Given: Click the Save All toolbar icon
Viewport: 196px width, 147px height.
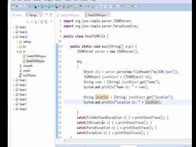Looking at the screenshot, I should coord(24,7).
